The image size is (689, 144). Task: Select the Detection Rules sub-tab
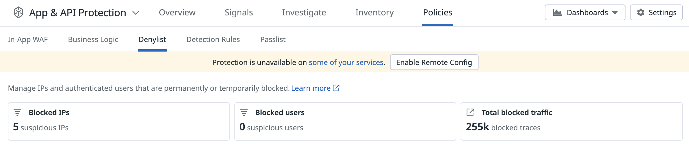213,40
